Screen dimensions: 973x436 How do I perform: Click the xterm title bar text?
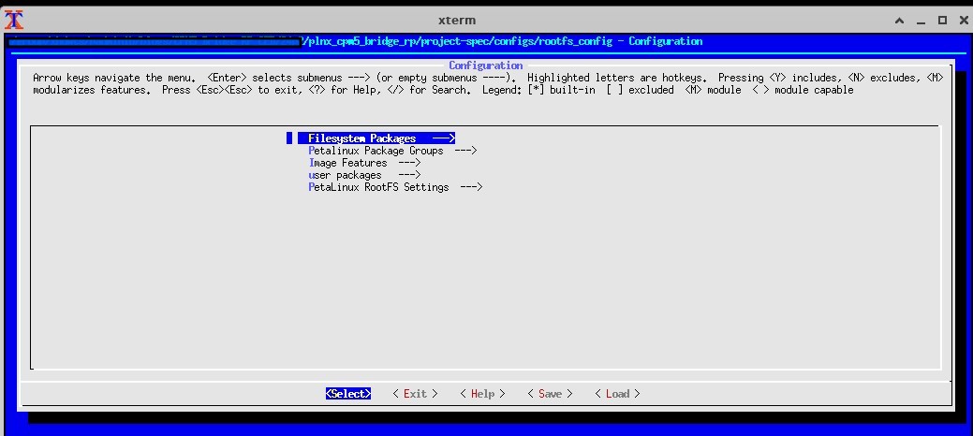pyautogui.click(x=456, y=21)
